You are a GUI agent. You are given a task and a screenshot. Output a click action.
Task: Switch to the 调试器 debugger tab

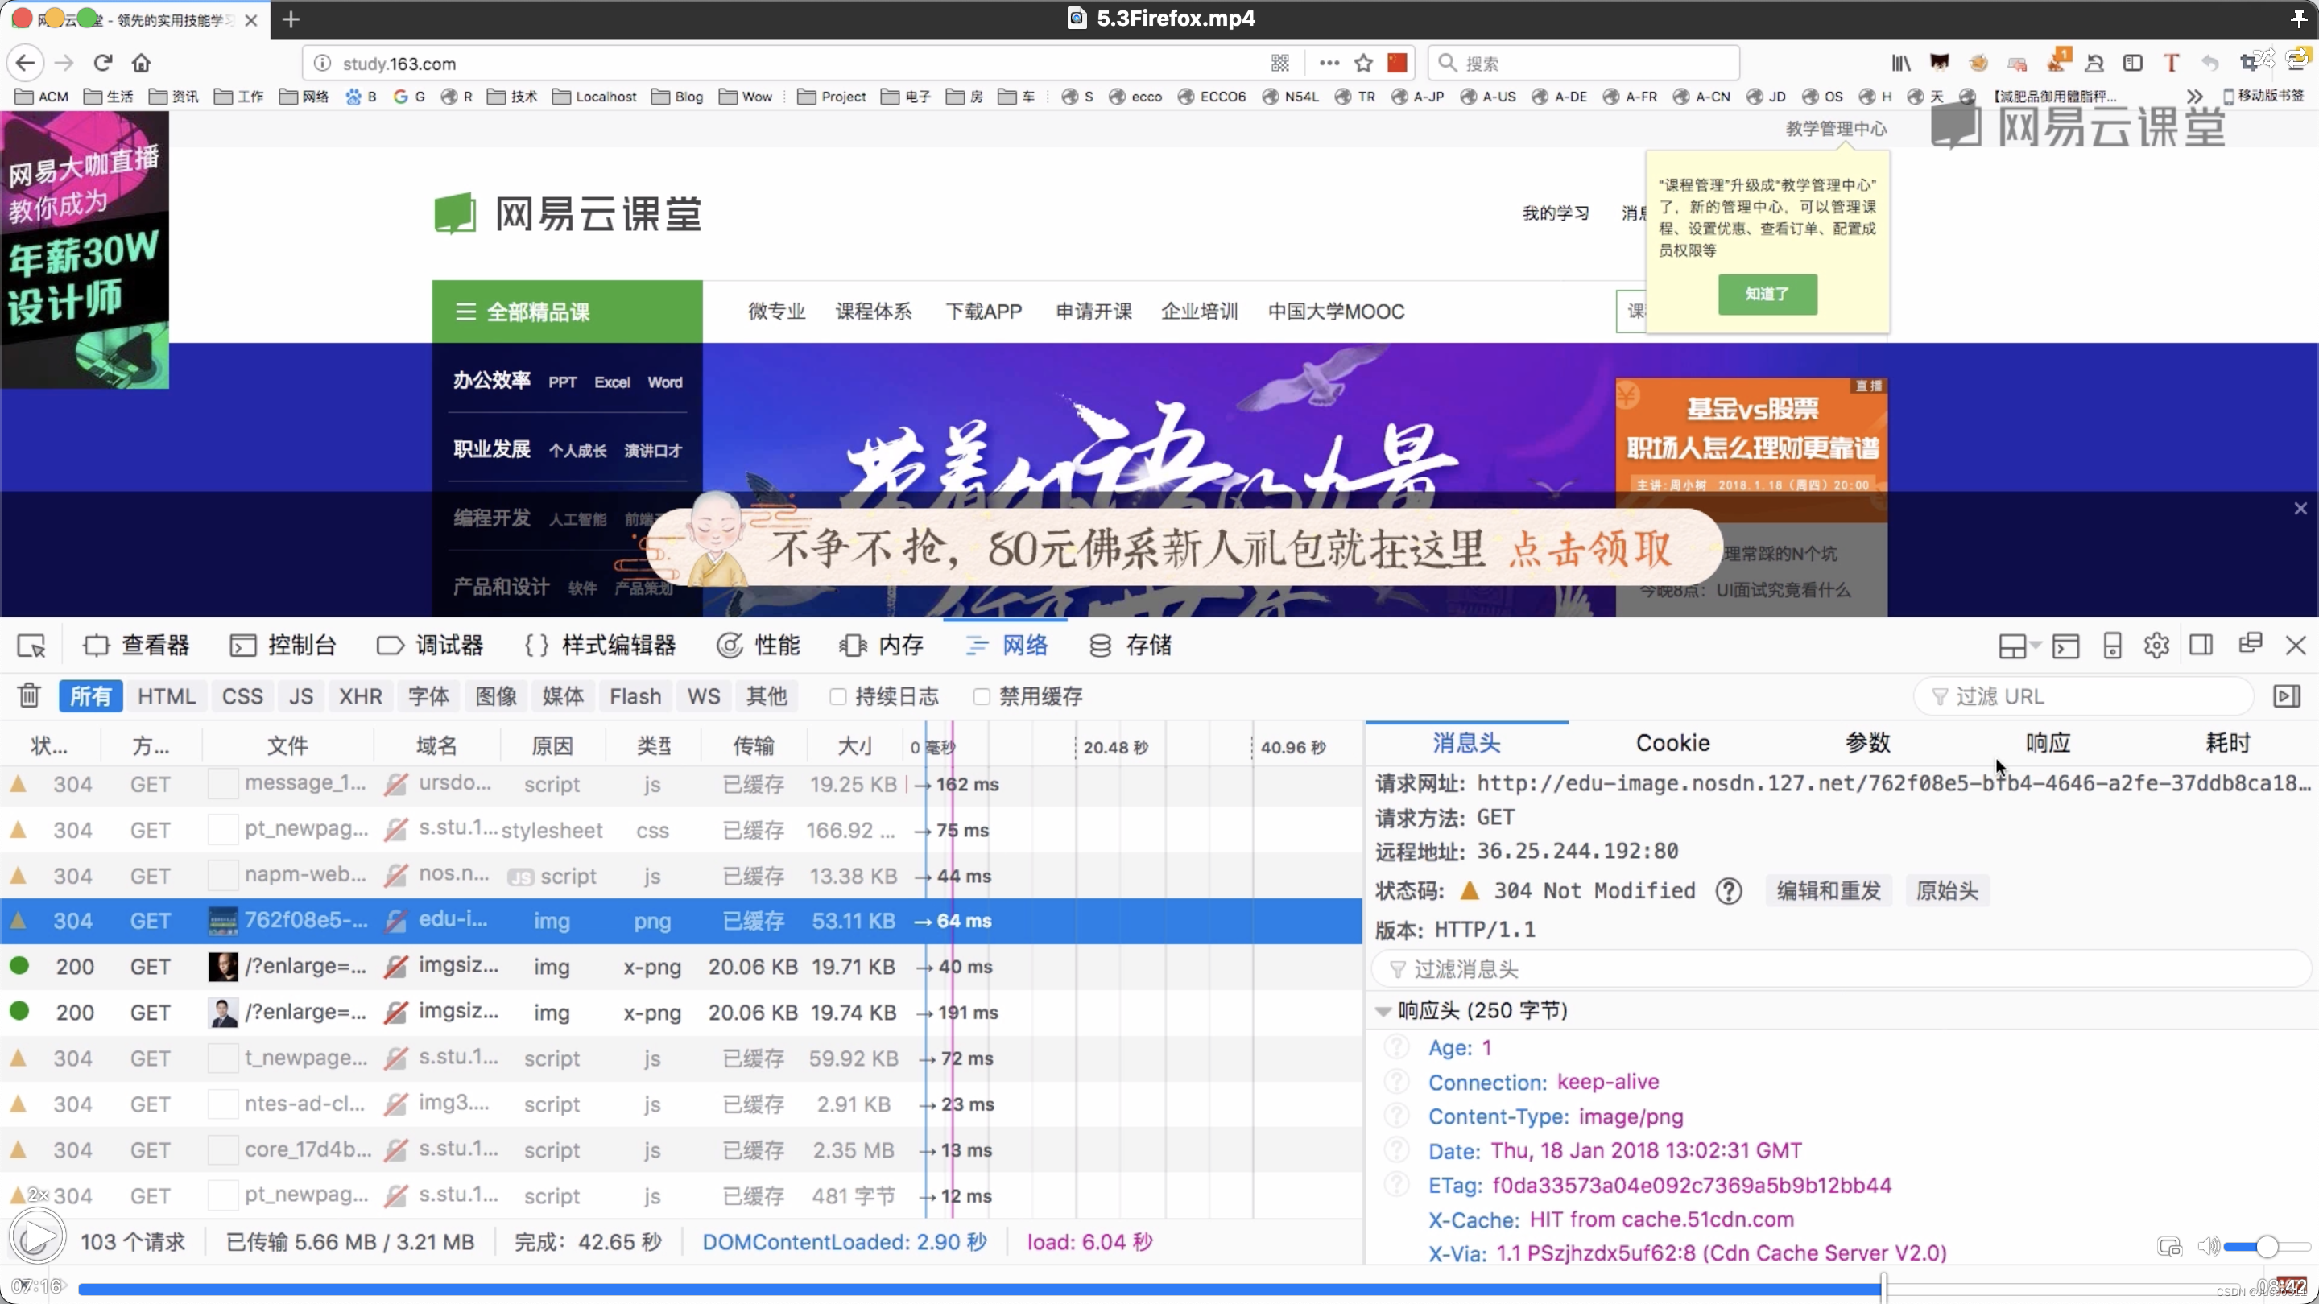[430, 646]
